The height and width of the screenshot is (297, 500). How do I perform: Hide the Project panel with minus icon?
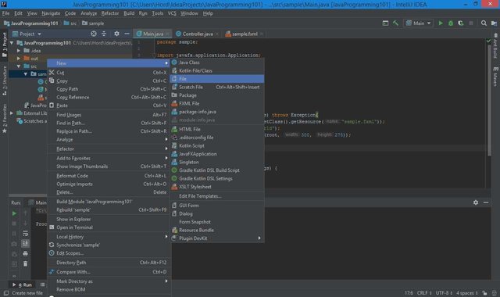coord(127,34)
